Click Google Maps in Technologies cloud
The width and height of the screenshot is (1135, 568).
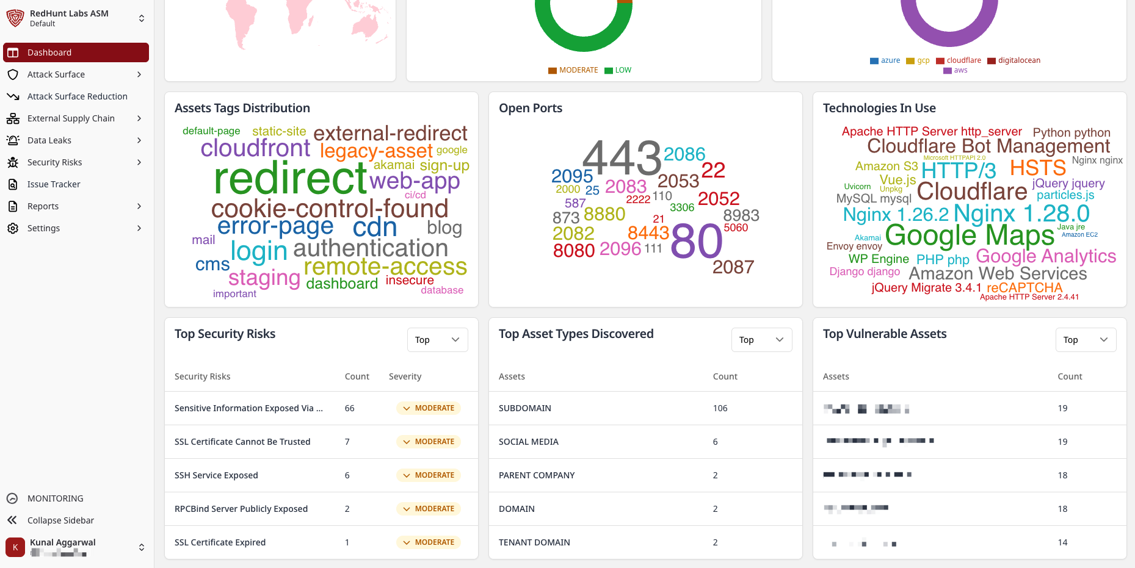coord(970,235)
